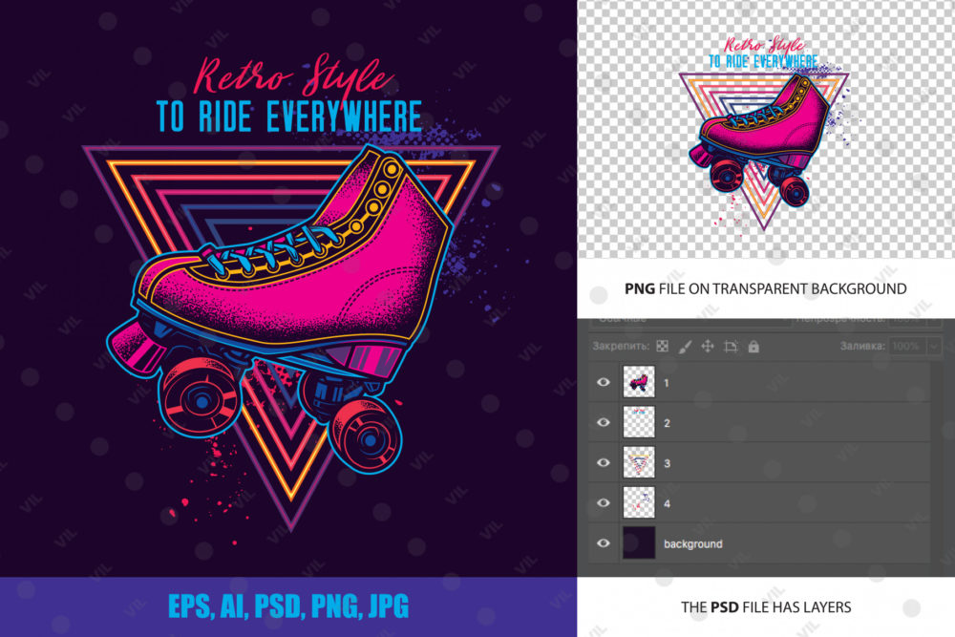Screen dimensions: 955x637
Task: Open the Заливка (fill) dropdown arrow
Action: click(x=935, y=347)
